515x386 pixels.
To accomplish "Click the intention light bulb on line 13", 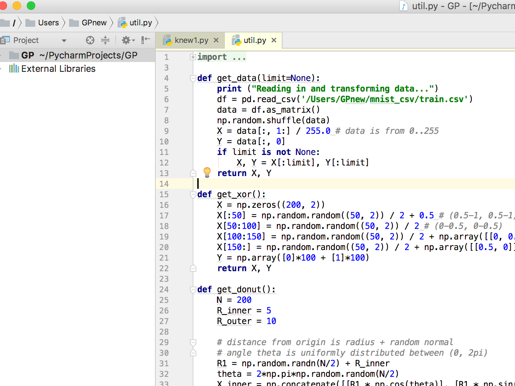I will [x=207, y=172].
